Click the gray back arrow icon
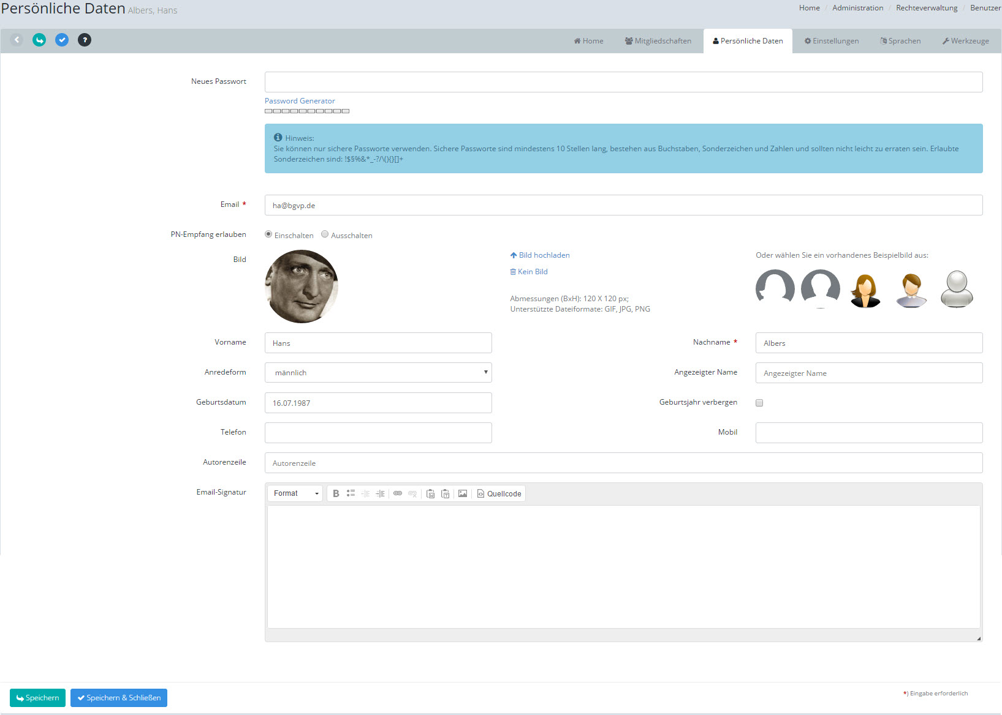The image size is (1002, 715). (17, 40)
